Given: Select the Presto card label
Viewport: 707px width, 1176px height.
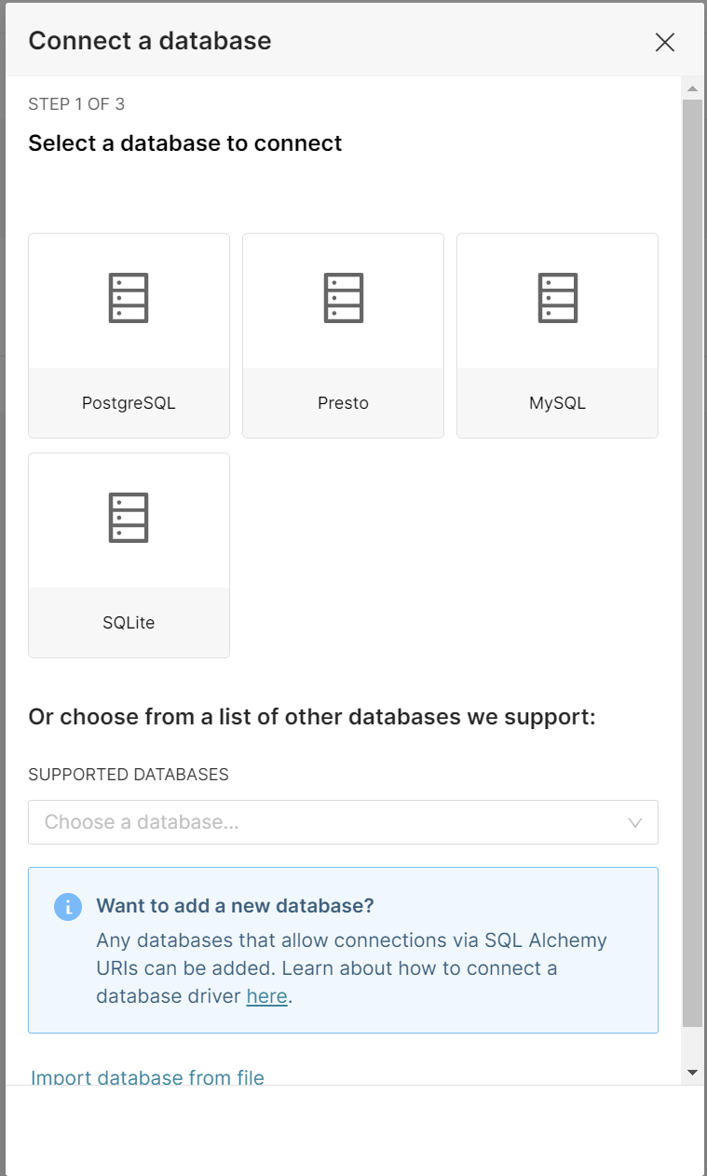Looking at the screenshot, I should (x=343, y=403).
